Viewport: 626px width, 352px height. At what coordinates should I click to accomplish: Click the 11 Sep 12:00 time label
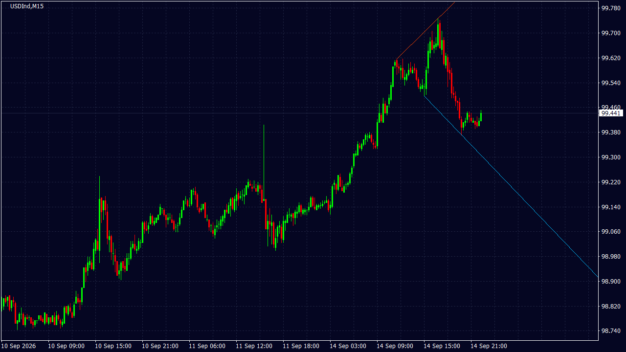coord(255,346)
